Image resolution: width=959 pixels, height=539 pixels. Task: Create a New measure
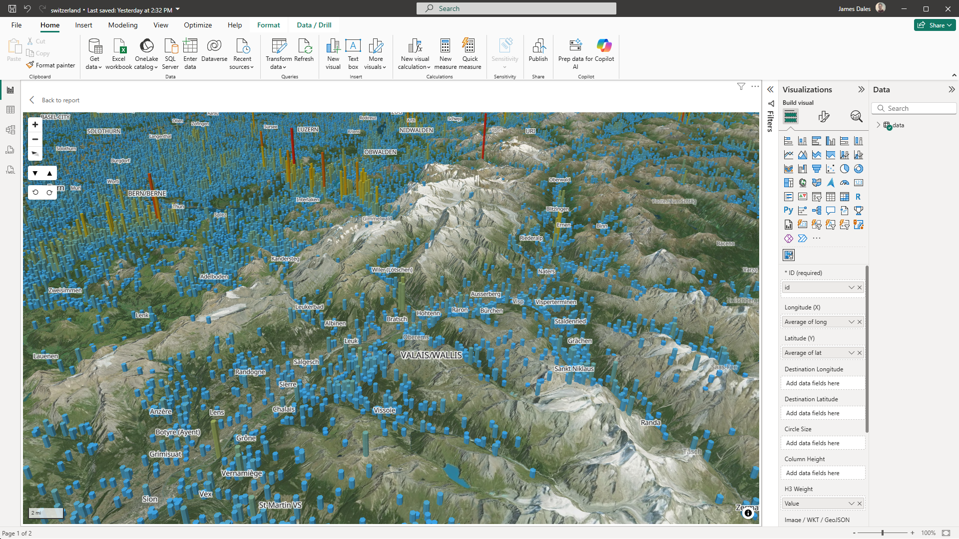pyautogui.click(x=446, y=54)
